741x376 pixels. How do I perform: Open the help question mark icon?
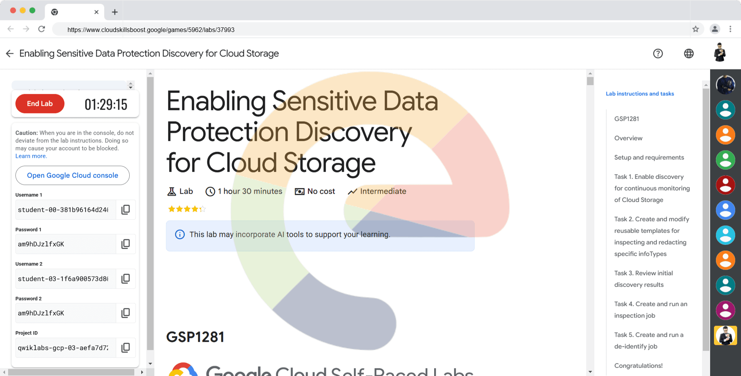coord(658,54)
